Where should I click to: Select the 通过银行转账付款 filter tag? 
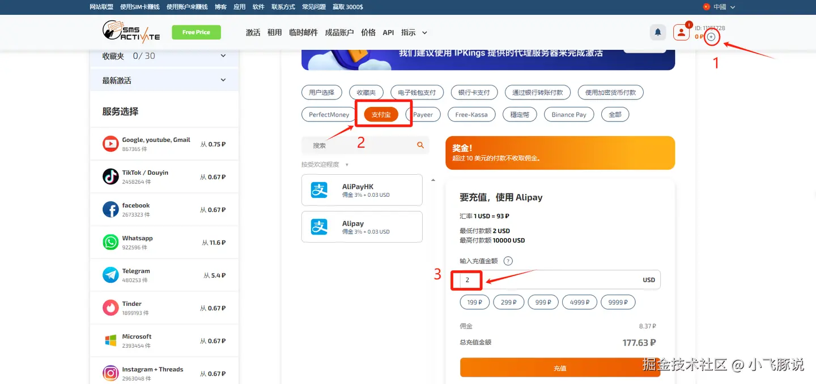tap(538, 92)
